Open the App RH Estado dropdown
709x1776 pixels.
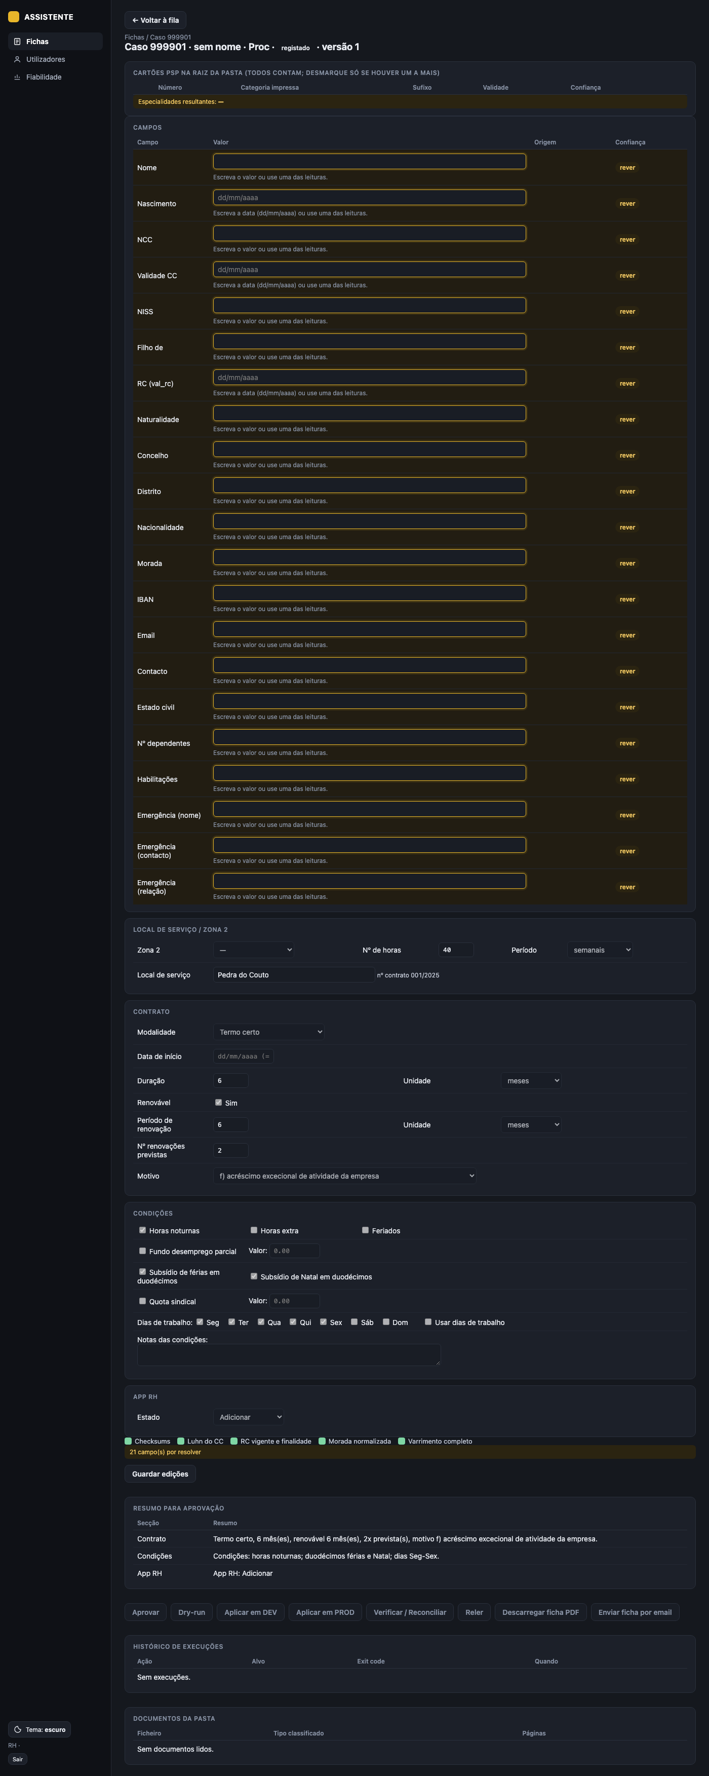point(249,1417)
